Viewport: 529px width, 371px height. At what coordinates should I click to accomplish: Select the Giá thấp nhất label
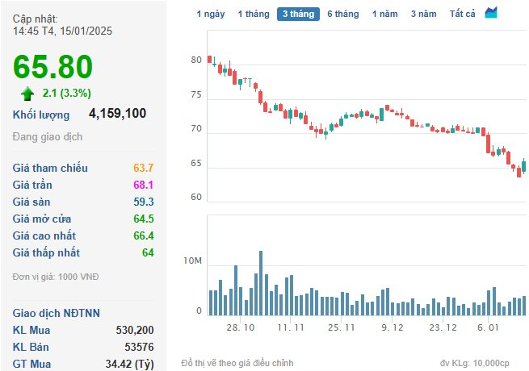(46, 252)
